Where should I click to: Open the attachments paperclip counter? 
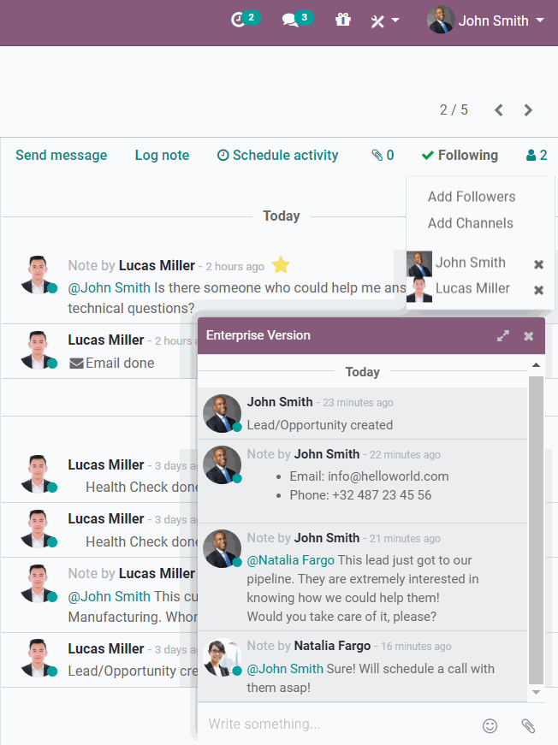tap(383, 155)
